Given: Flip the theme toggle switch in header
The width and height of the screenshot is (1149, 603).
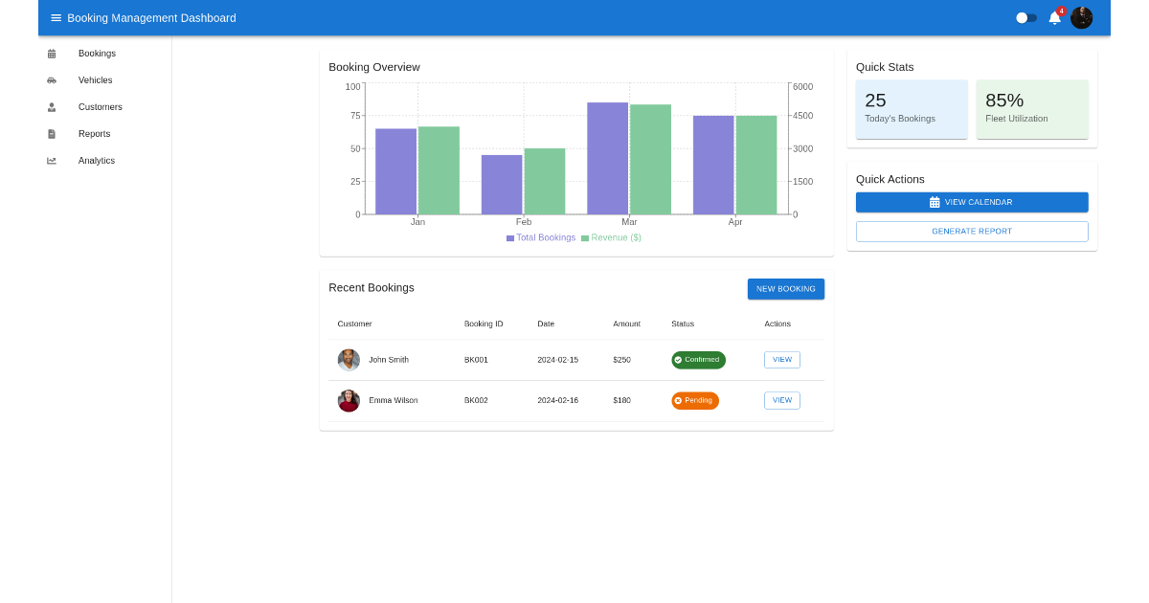Looking at the screenshot, I should point(1026,17).
